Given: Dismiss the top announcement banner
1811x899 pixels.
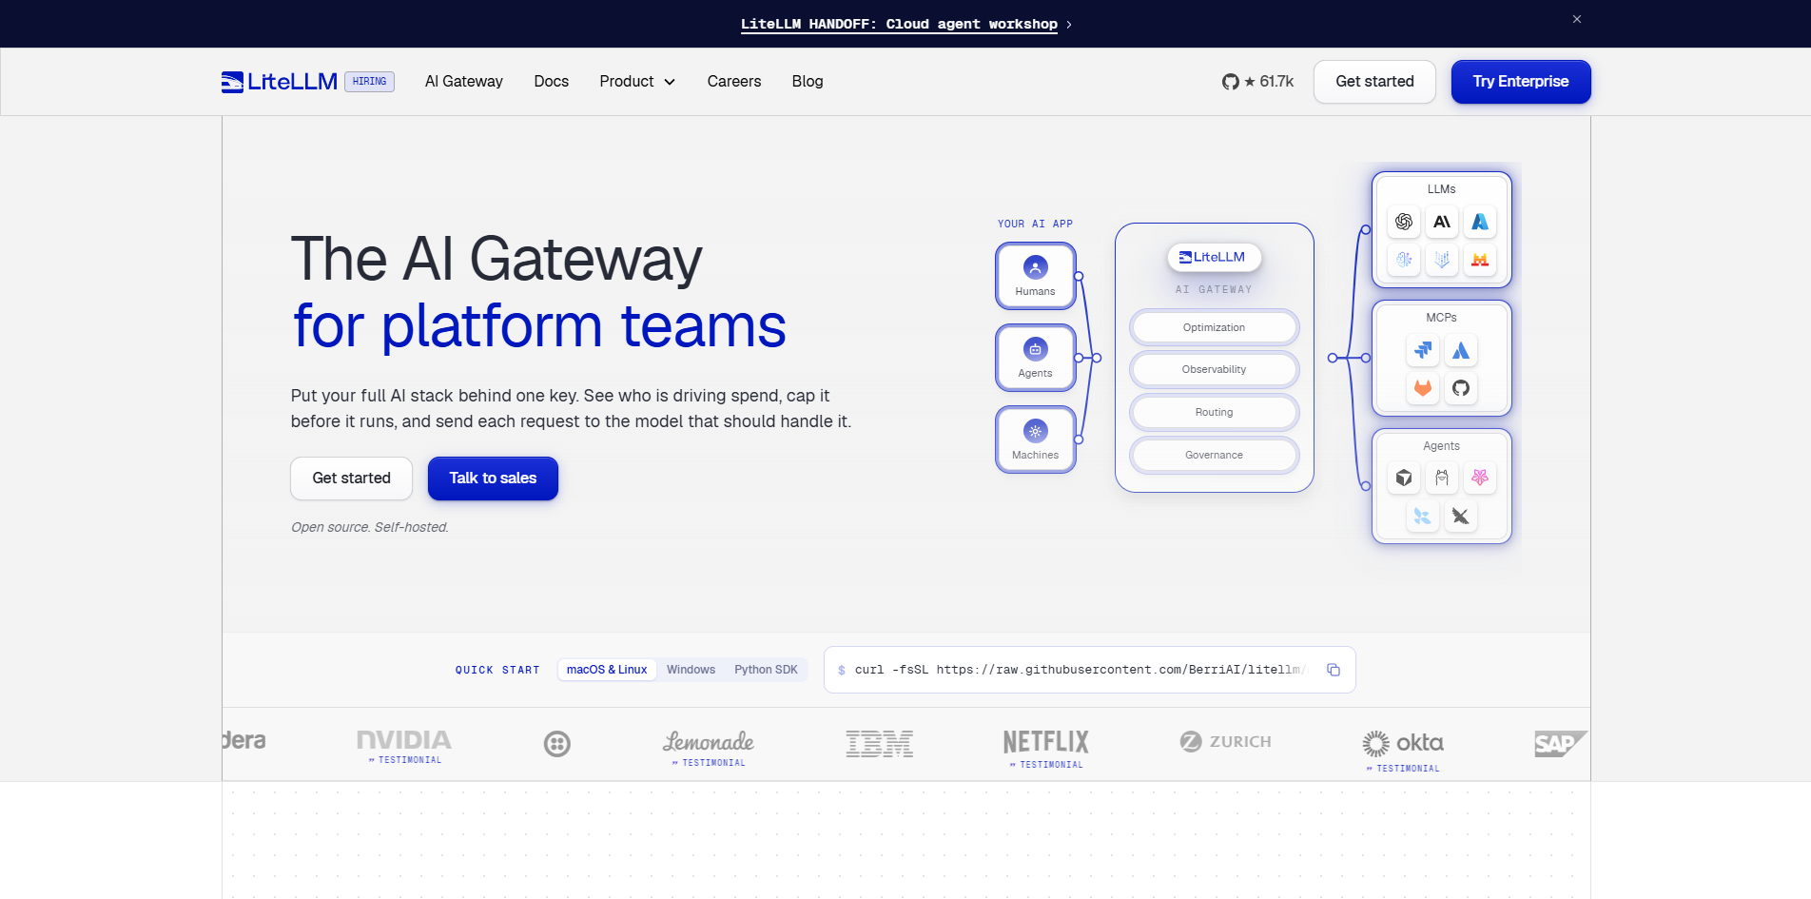Looking at the screenshot, I should tap(1577, 19).
